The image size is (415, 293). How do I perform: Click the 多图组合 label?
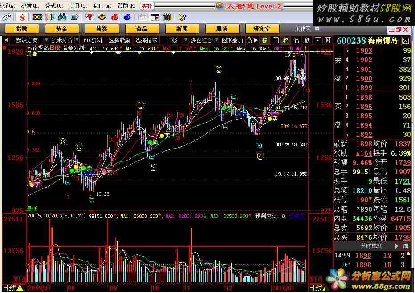coord(201,40)
